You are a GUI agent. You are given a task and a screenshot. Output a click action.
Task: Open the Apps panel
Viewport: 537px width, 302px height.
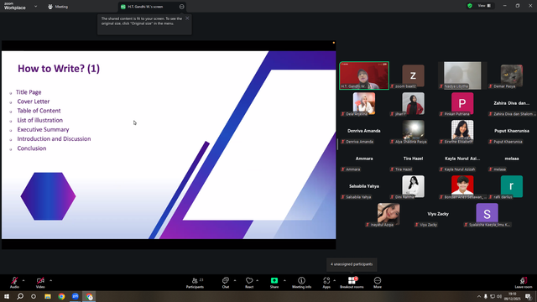coord(326,283)
